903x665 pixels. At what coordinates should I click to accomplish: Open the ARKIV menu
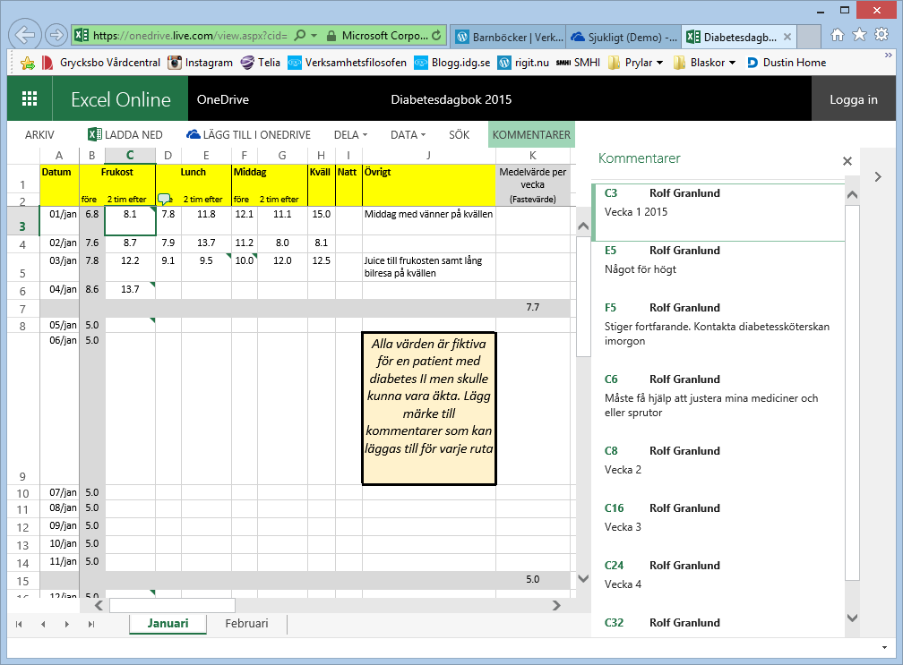coord(39,135)
